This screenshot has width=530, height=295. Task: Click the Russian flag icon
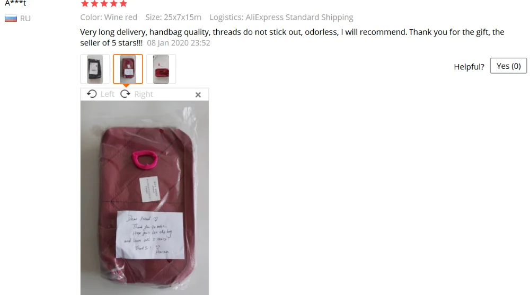pos(11,18)
